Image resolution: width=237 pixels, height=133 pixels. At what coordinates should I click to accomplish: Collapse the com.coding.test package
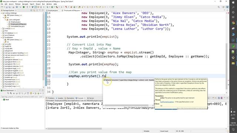click(6, 20)
